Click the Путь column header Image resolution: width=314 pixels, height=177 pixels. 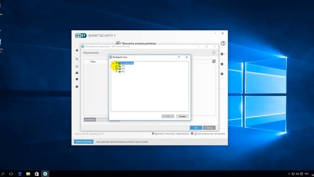pyautogui.click(x=93, y=61)
